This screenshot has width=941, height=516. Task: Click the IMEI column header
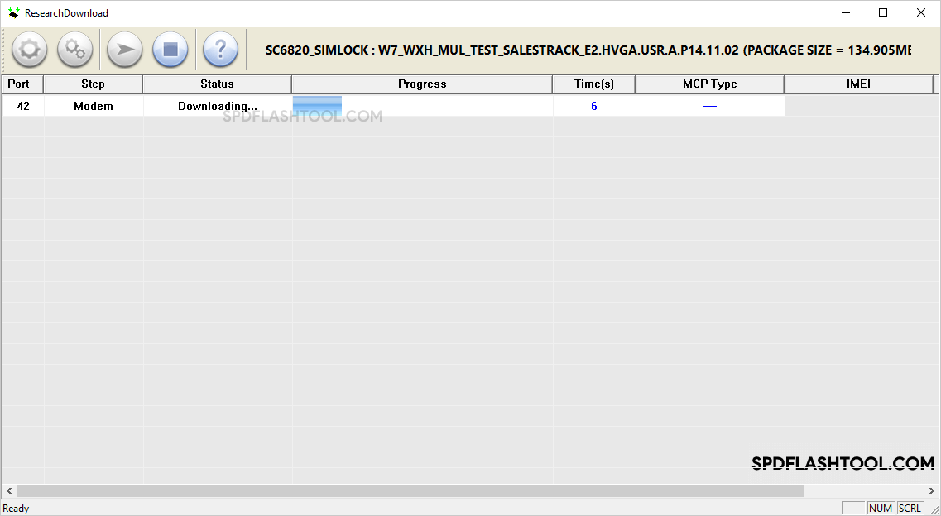(x=859, y=84)
